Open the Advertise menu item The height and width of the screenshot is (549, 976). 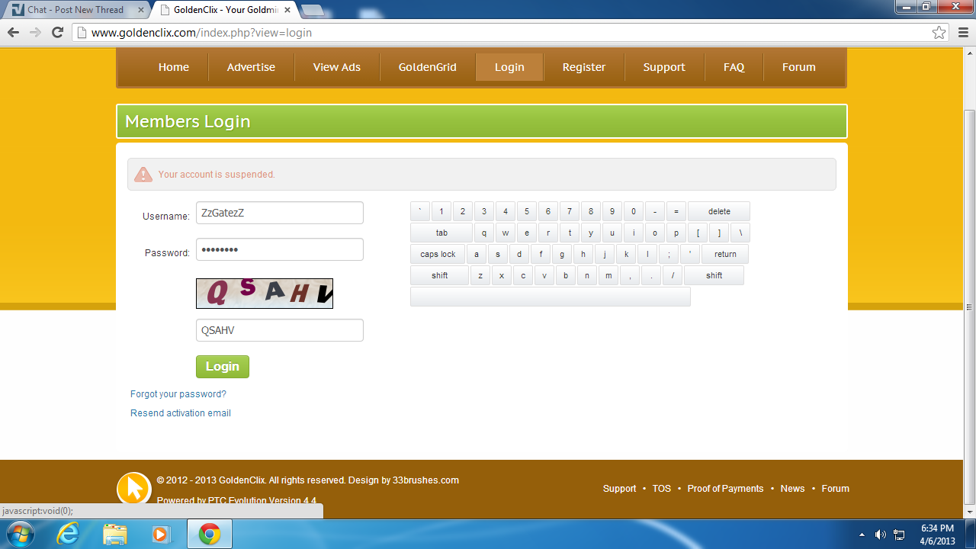coord(251,67)
